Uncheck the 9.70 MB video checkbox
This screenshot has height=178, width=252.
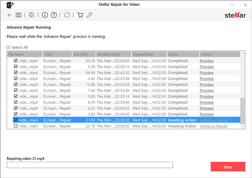[x=16, y=102]
